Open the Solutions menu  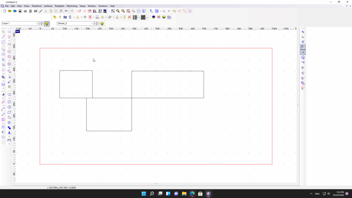(103, 6)
